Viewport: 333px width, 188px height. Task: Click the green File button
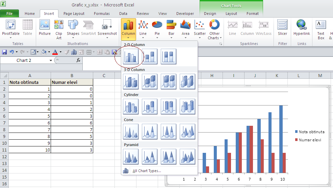pos(9,14)
